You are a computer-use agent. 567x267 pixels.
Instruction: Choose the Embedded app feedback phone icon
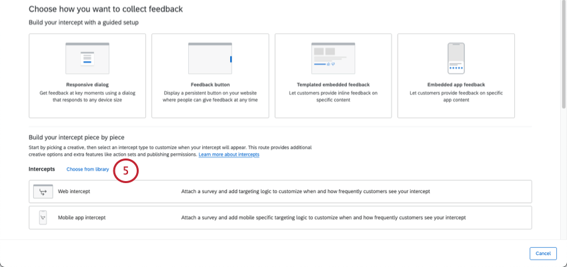(x=456, y=58)
